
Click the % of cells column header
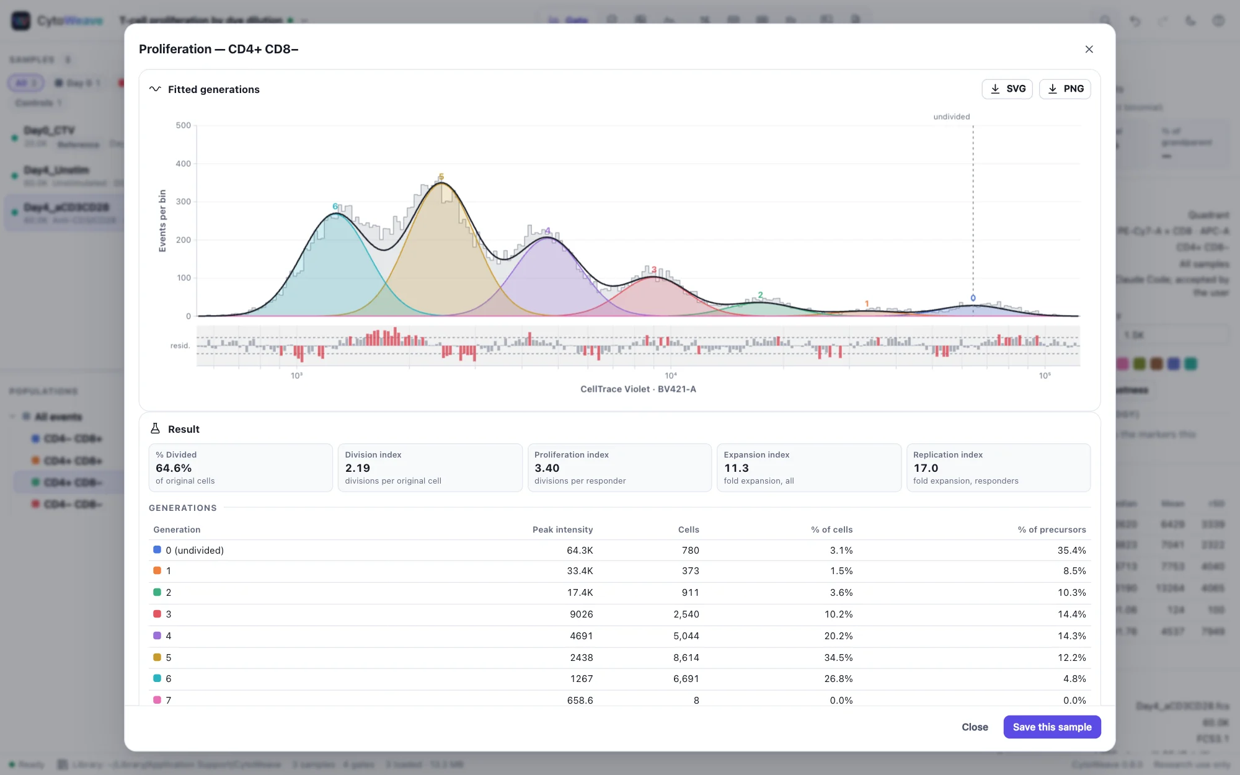point(831,529)
